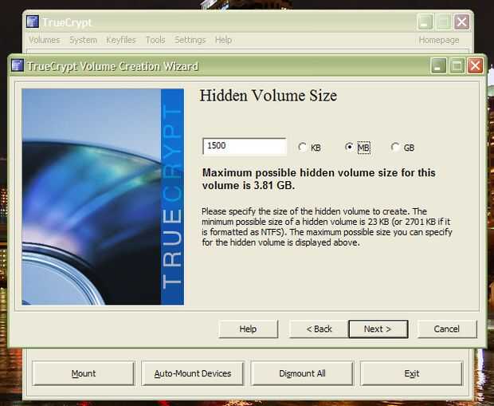The height and width of the screenshot is (406, 494).
Task: Close the TrueCrypt Volume Creation Wizard window
Action: [x=475, y=65]
